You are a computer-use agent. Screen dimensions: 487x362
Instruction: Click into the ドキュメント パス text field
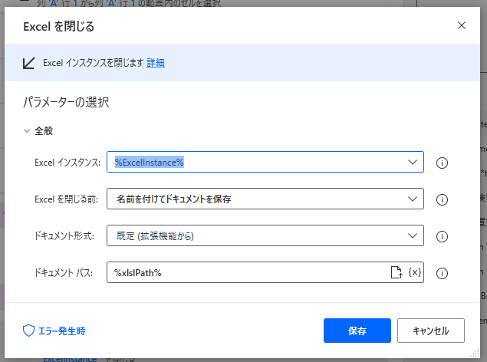tap(245, 272)
